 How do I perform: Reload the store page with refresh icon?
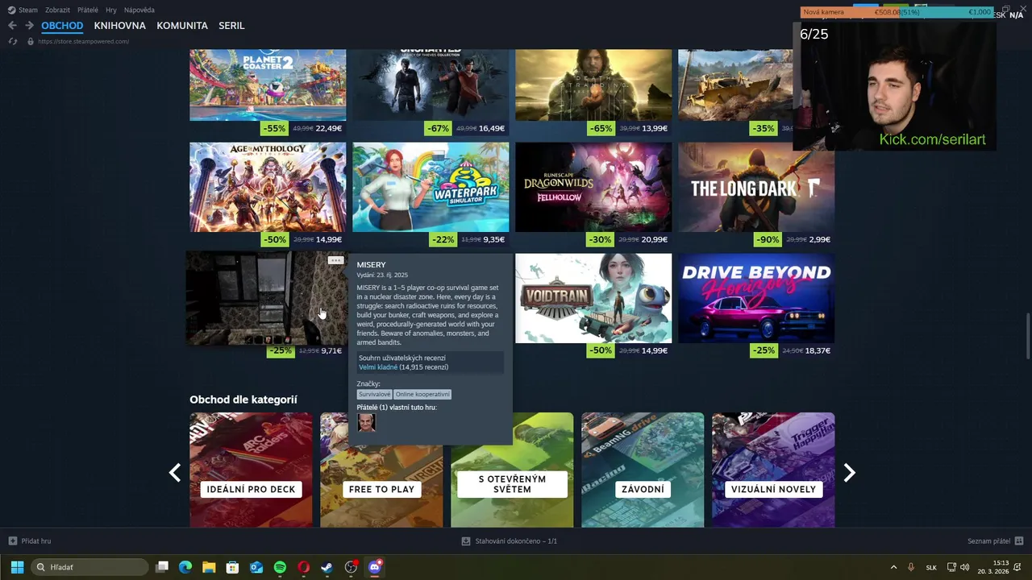pyautogui.click(x=12, y=41)
